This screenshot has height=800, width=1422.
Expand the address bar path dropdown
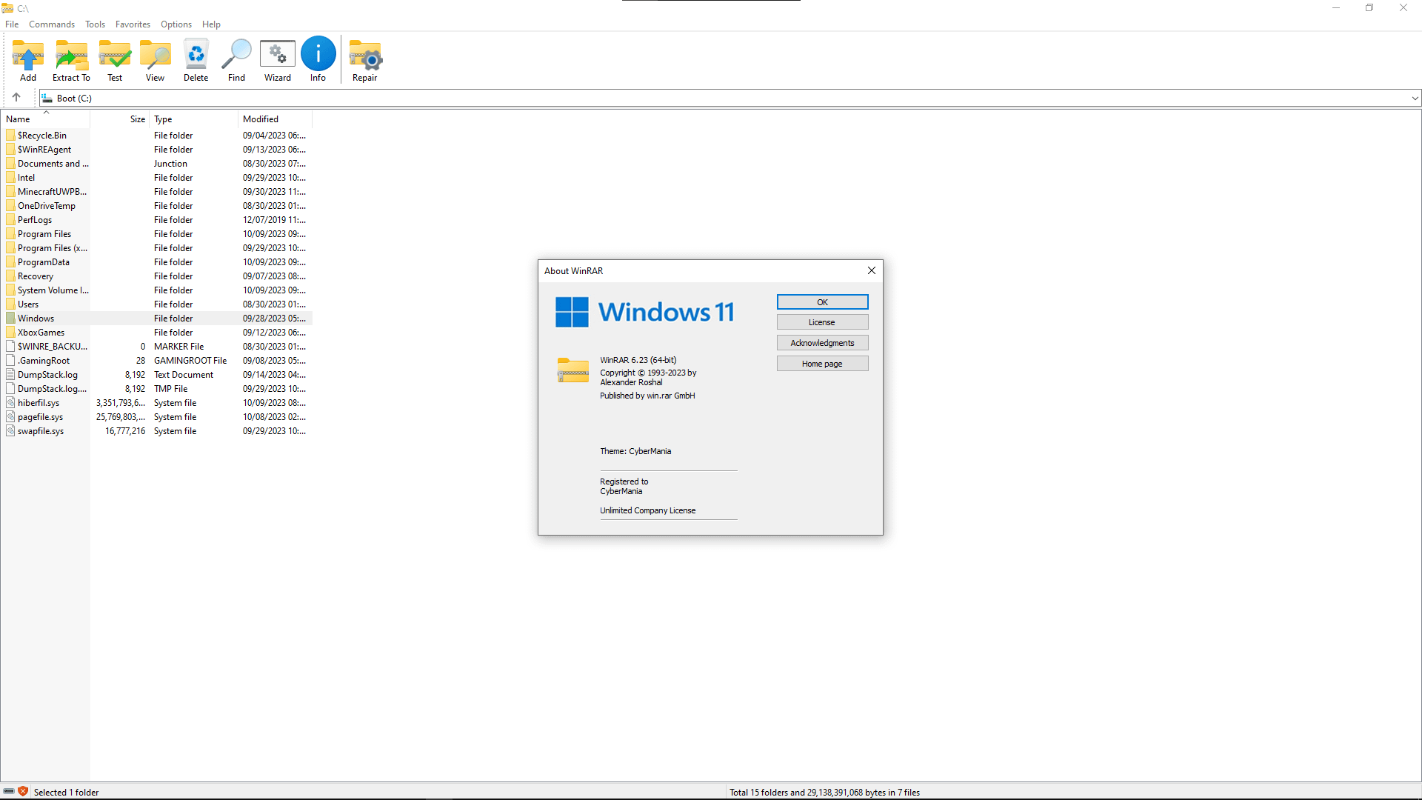pos(1415,98)
